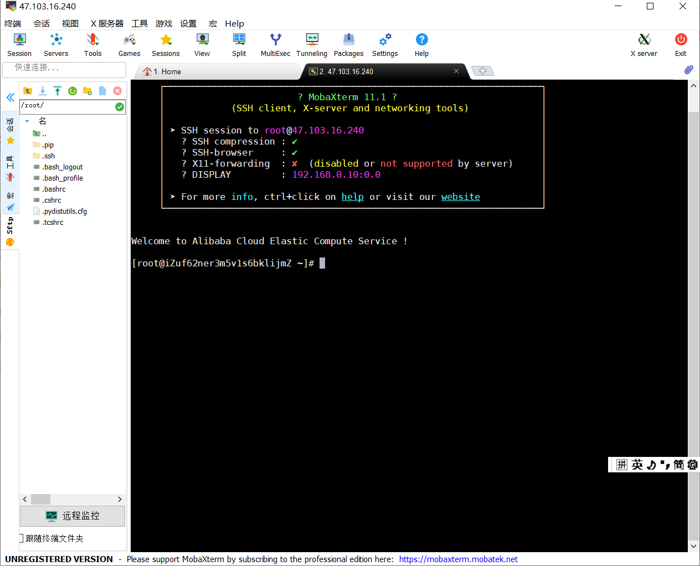Viewport: 700px width, 566px height.
Task: Click the SFTP download icon
Action: point(43,91)
